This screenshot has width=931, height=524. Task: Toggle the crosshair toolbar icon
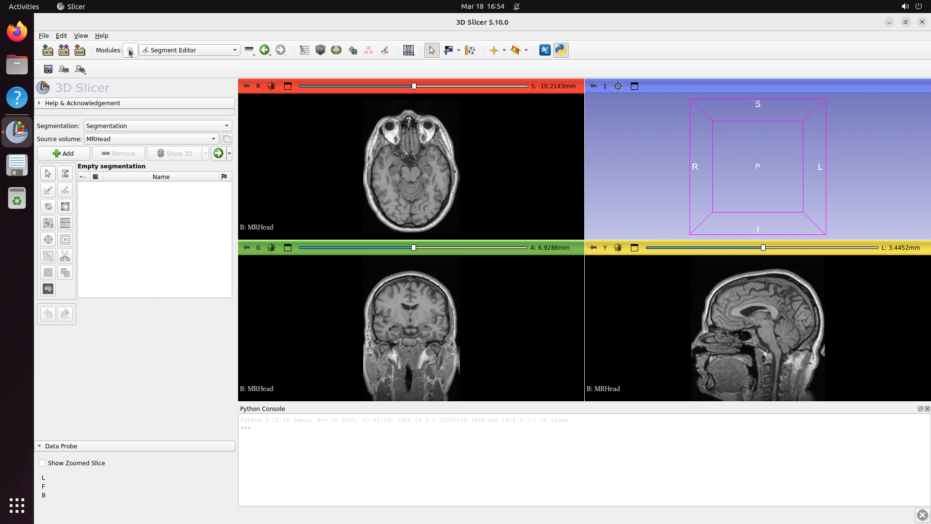tap(494, 50)
